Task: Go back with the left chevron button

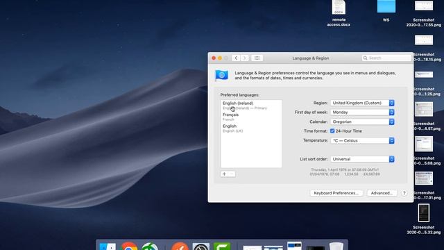Action: 236,58
